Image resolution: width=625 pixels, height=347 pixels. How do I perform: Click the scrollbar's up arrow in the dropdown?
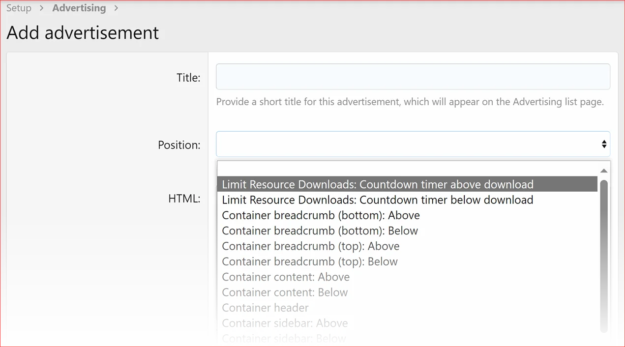pos(603,171)
